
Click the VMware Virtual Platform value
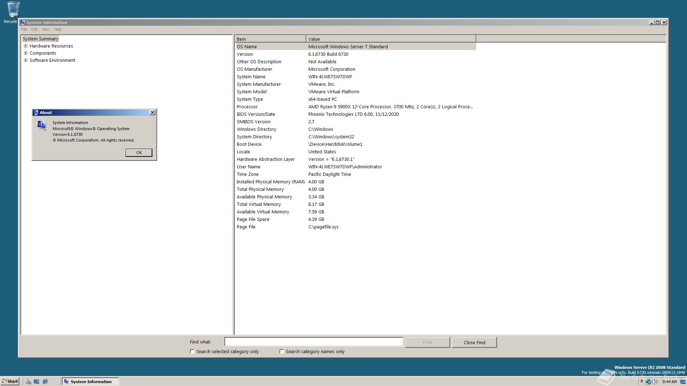333,91
